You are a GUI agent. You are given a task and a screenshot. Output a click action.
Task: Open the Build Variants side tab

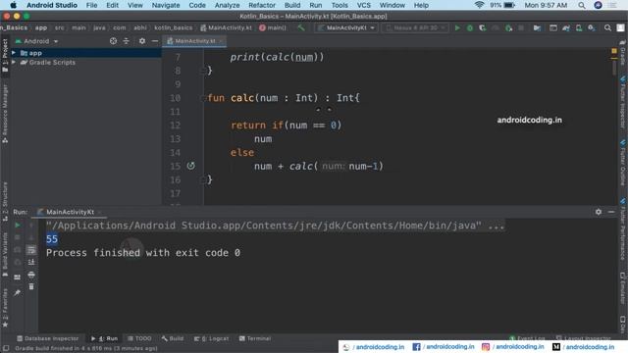[x=5, y=255]
